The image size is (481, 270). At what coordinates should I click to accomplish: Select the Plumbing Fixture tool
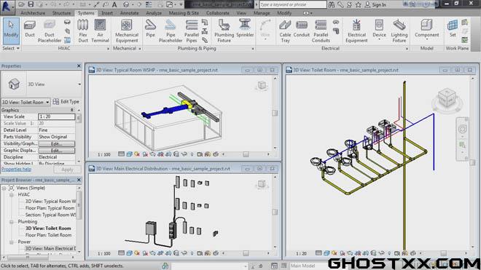[224, 31]
